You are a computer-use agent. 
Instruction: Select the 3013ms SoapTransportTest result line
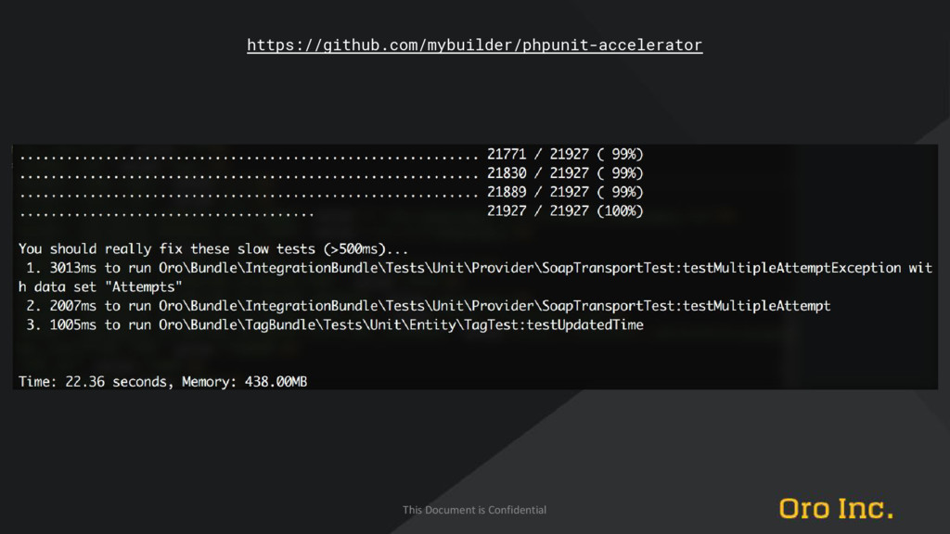475,276
